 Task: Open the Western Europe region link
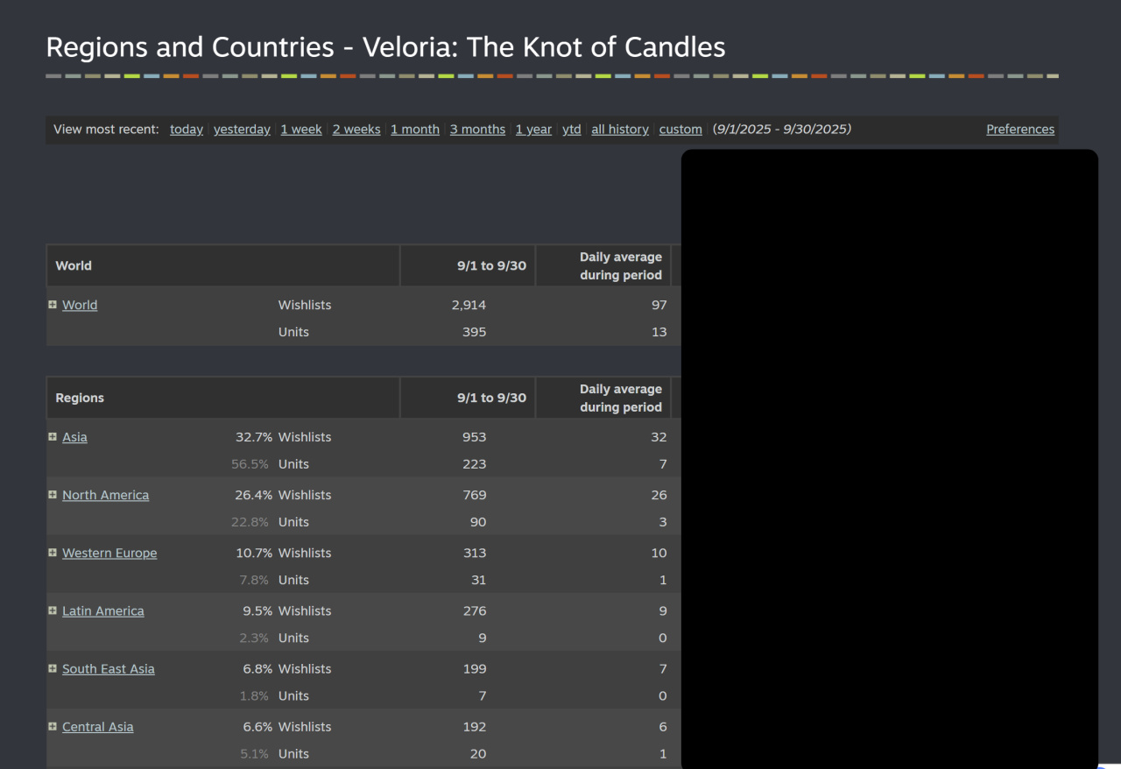coord(109,553)
